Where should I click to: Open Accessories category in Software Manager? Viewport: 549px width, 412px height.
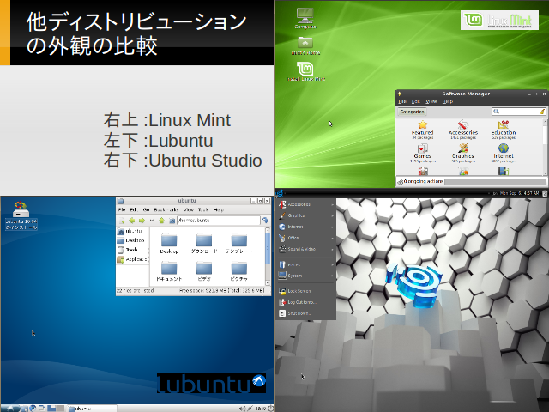(x=463, y=130)
